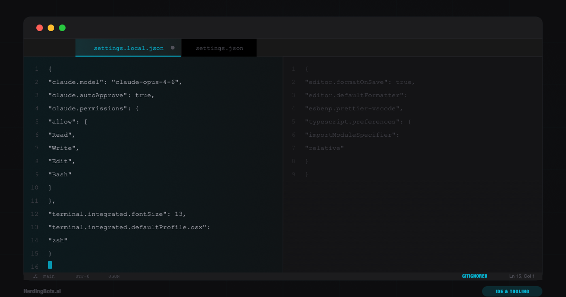The height and width of the screenshot is (297, 566).
Task: Click the "relative" value in right pane
Action: pyautogui.click(x=325, y=148)
